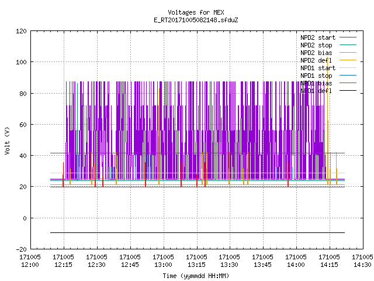Click the blue NPD1 stop legend line
The width and height of the screenshot is (374, 281).
348,76
